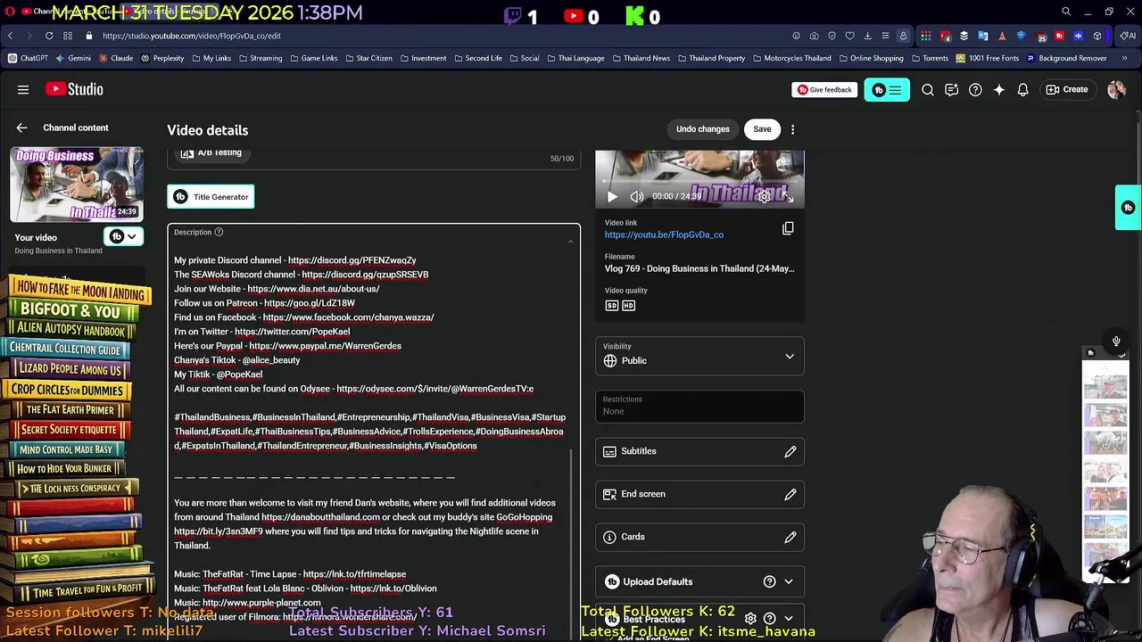This screenshot has height=642, width=1142.
Task: Expand the video preview to fullscreen
Action: pos(788,196)
